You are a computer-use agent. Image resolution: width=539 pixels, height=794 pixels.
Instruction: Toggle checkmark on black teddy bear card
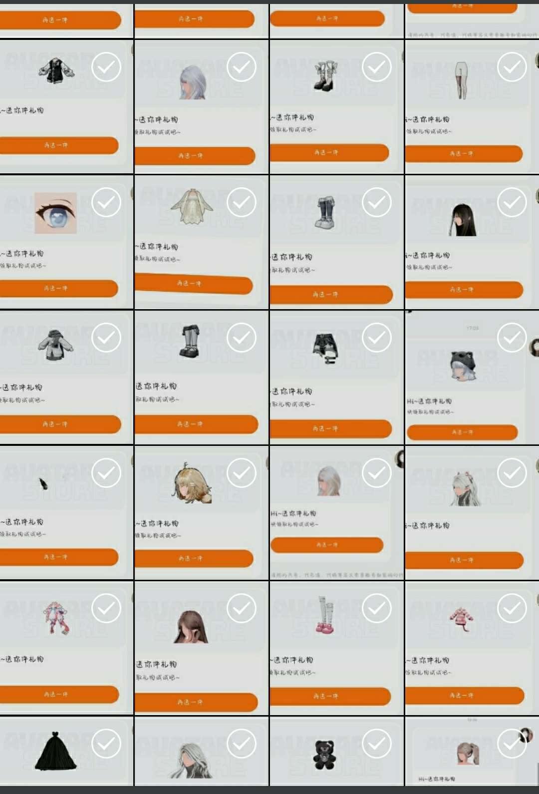click(x=377, y=744)
